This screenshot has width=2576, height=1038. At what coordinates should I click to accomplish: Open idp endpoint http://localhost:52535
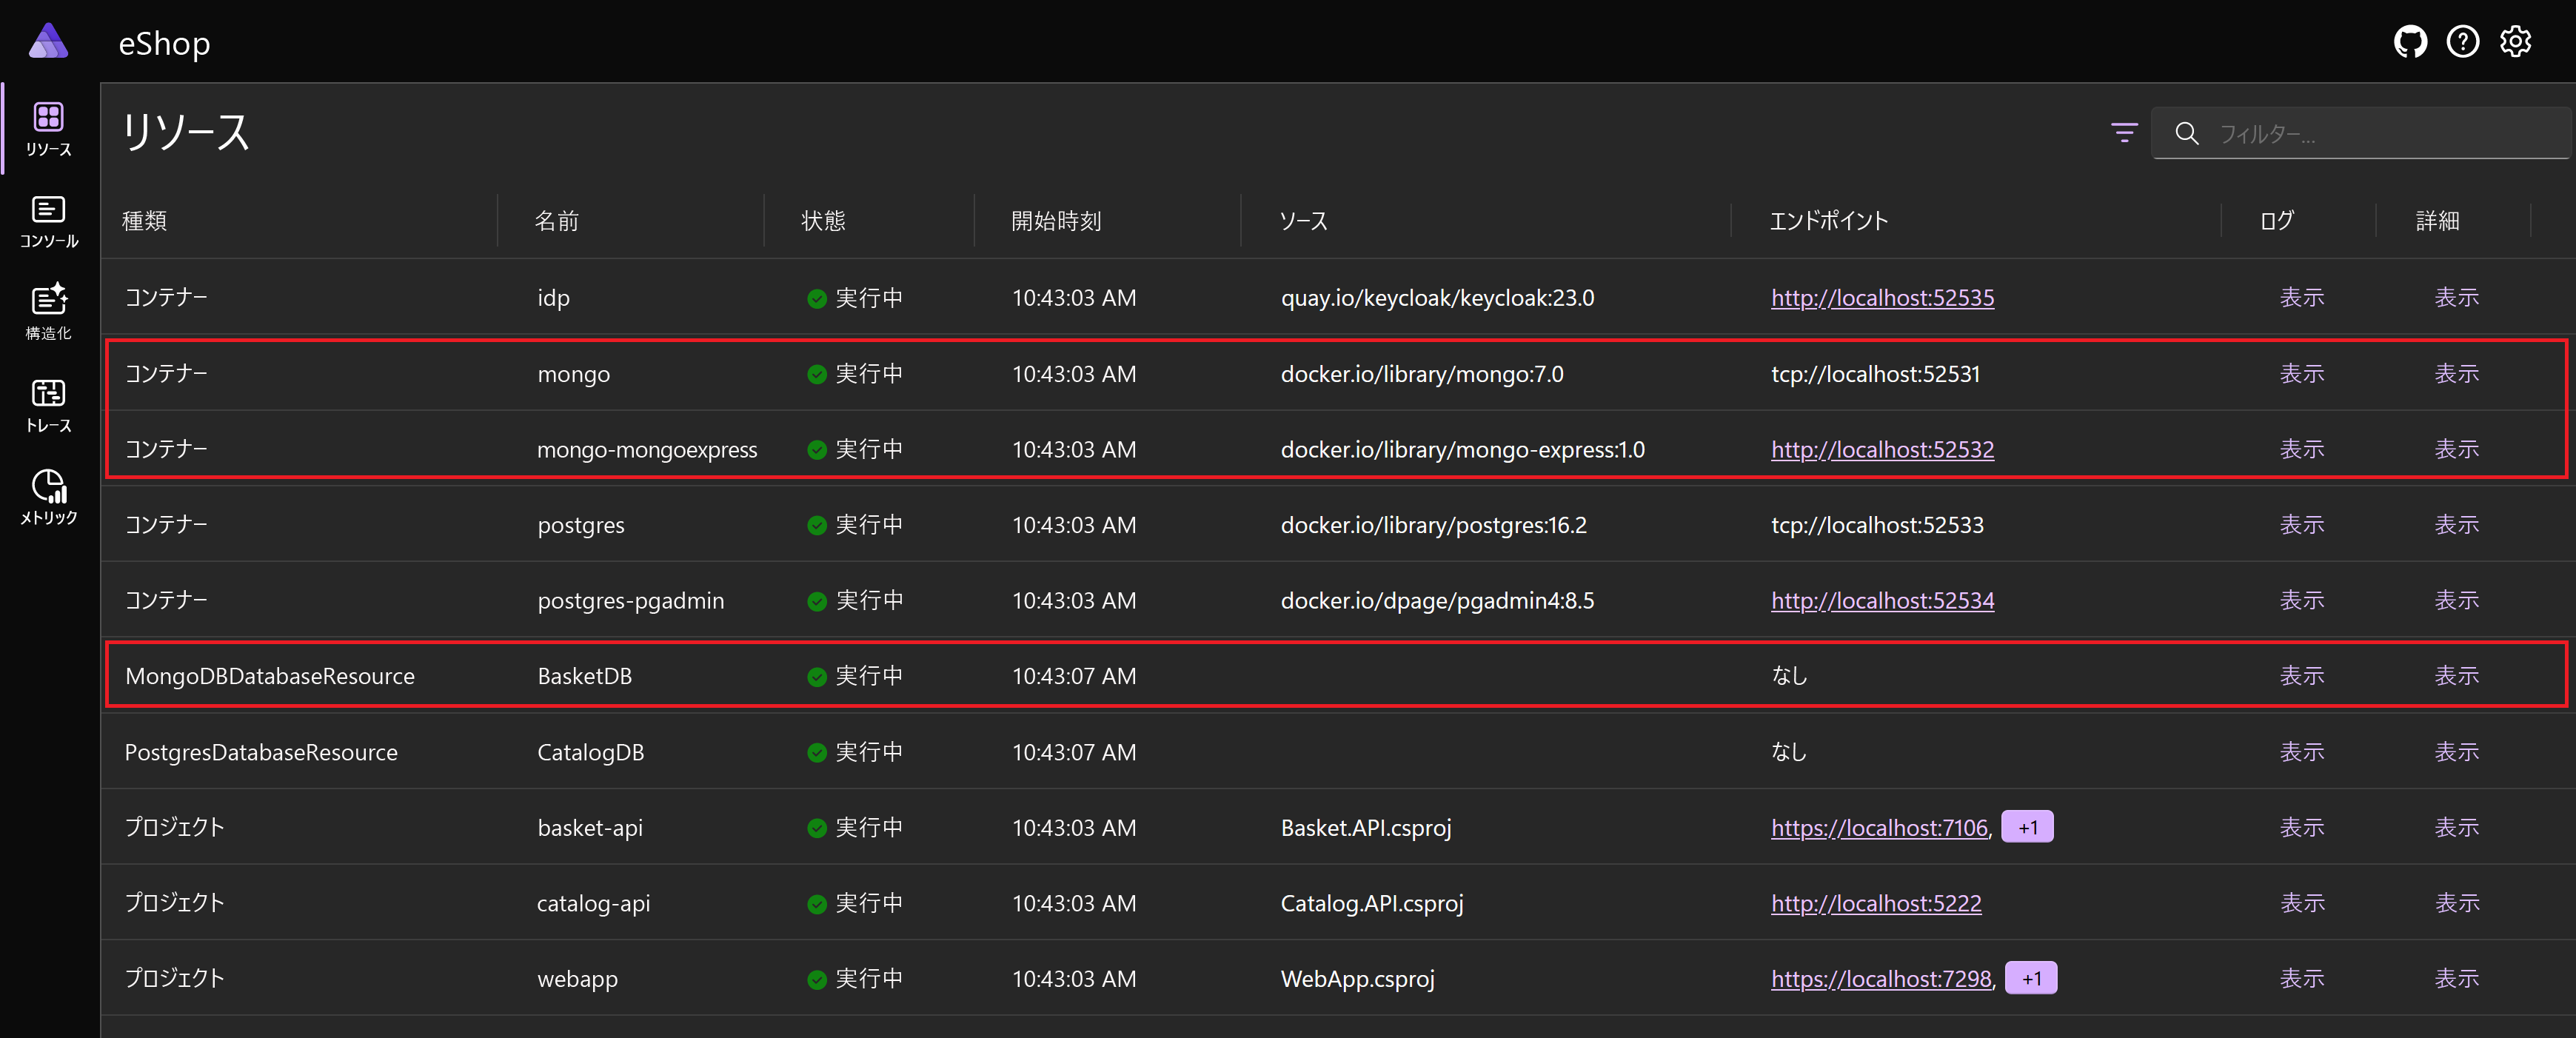[x=1882, y=298]
